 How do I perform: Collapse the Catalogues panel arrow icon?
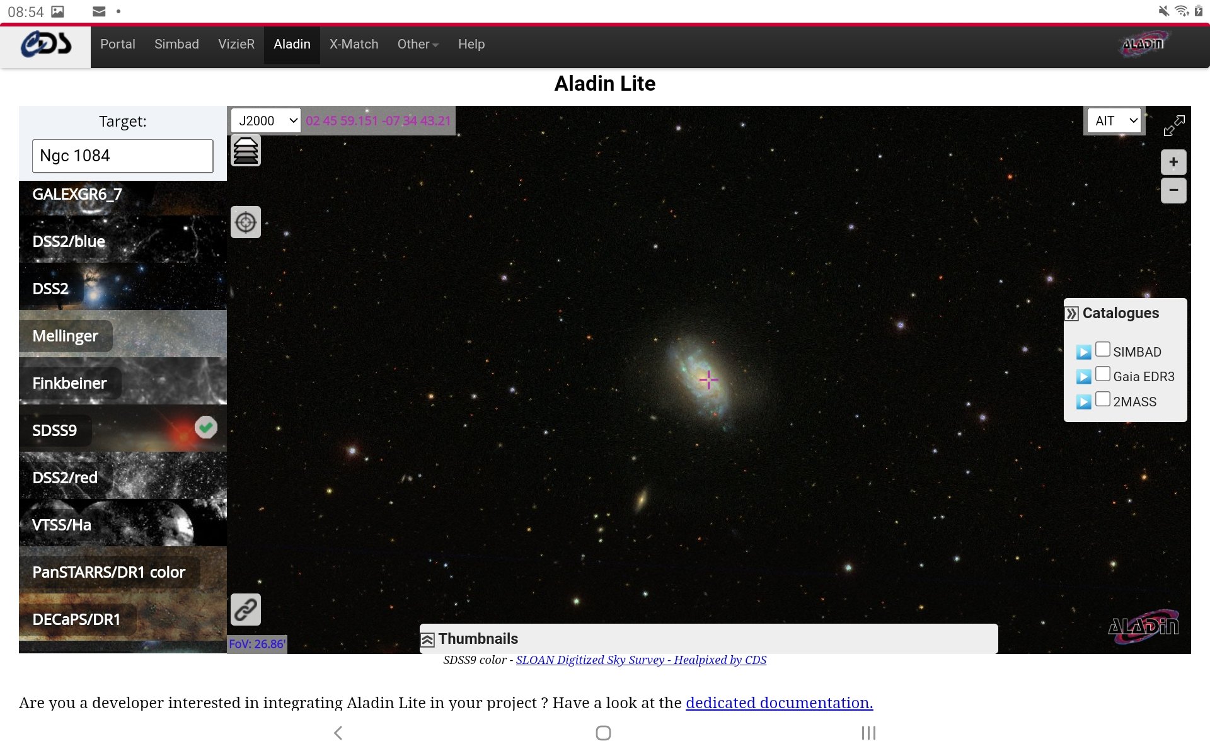click(x=1071, y=314)
